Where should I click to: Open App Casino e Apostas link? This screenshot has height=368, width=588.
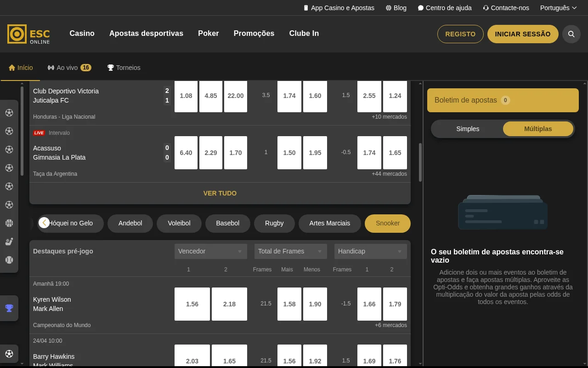coord(339,8)
